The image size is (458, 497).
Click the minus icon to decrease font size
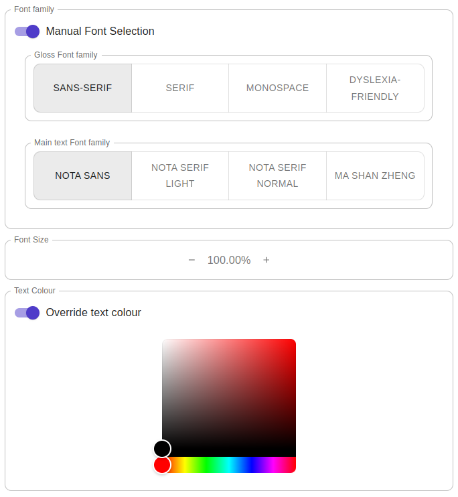(x=192, y=261)
